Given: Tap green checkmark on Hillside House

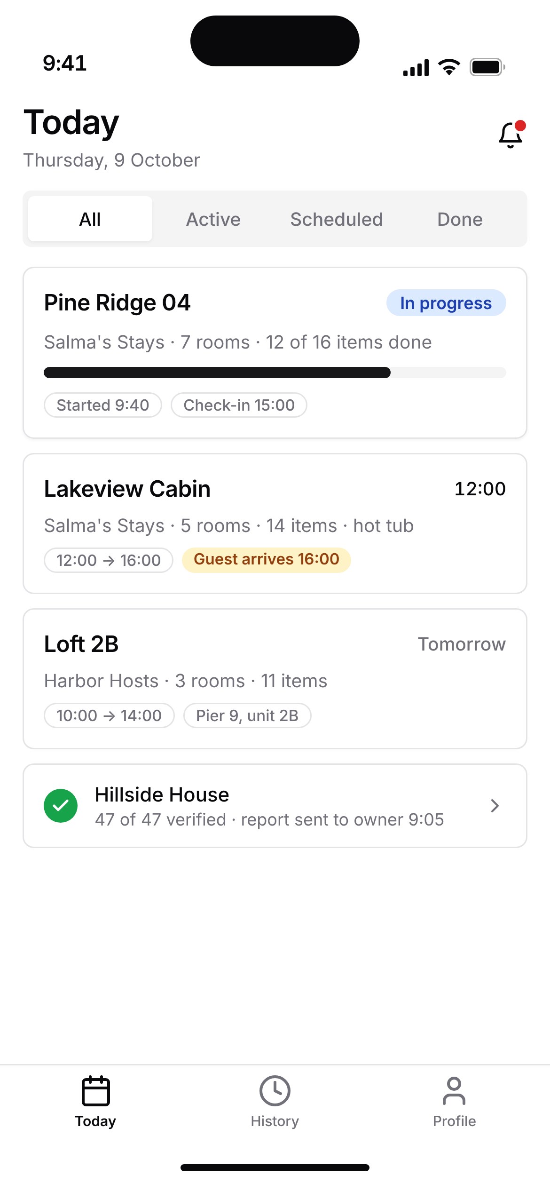Looking at the screenshot, I should pyautogui.click(x=61, y=806).
